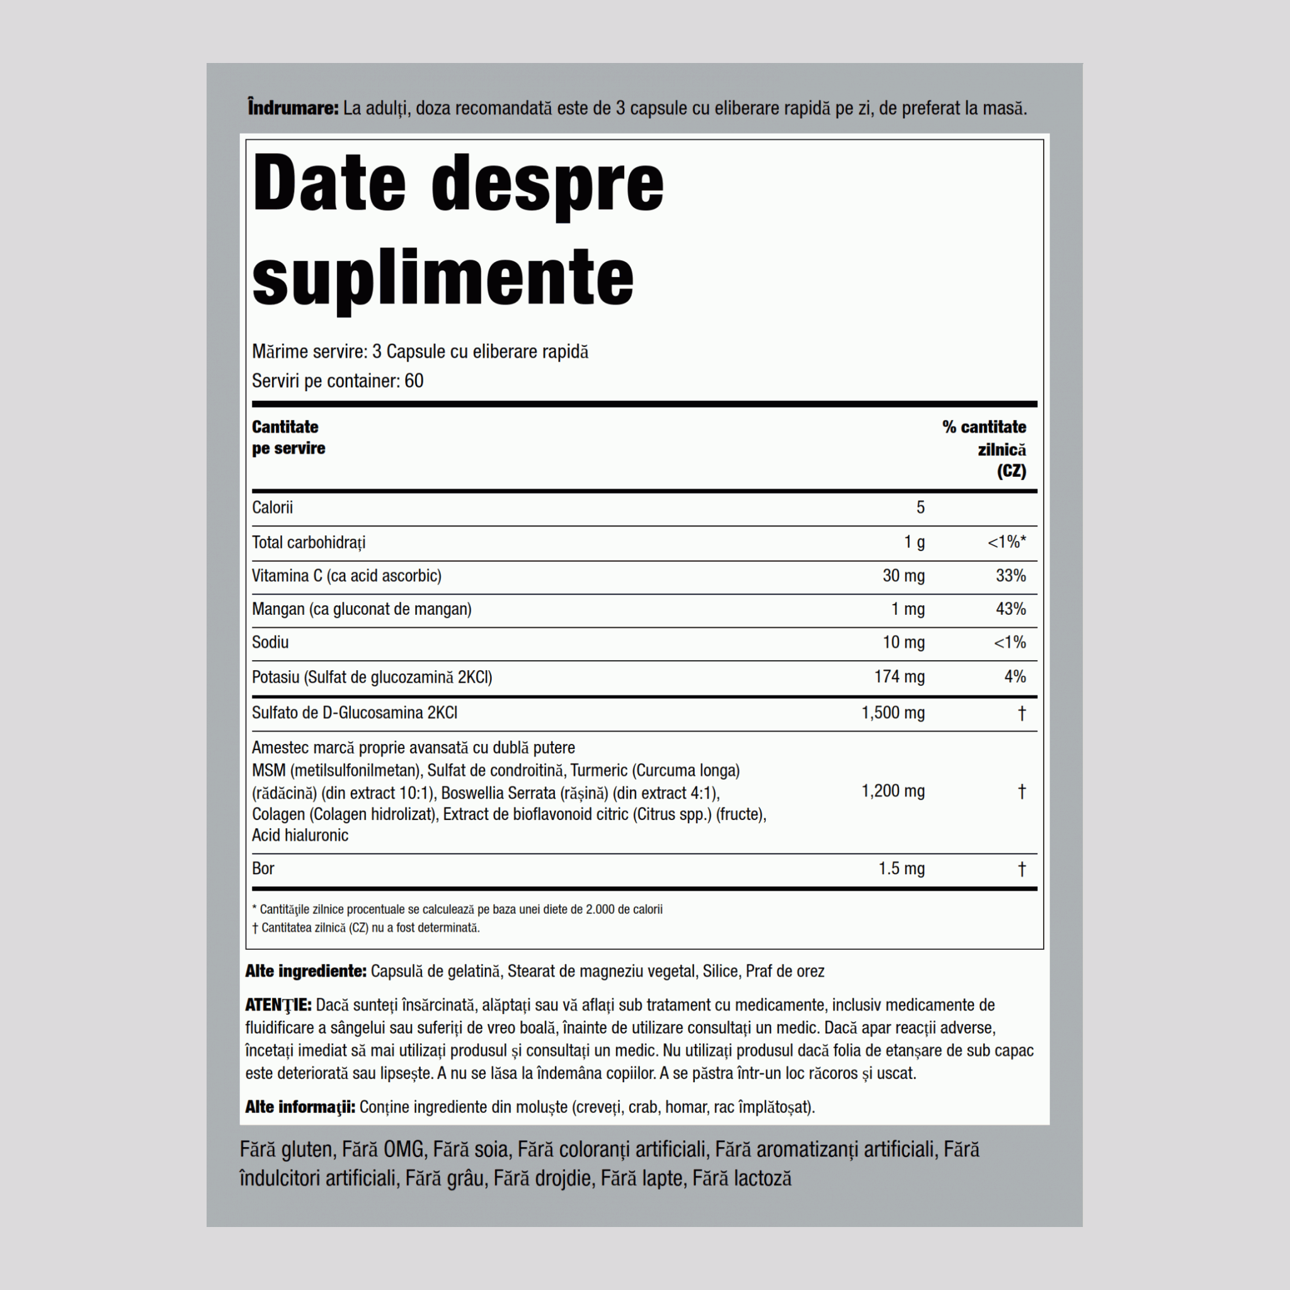Select the '1 g' carbohydrate amount
The width and height of the screenshot is (1290, 1290).
[914, 542]
